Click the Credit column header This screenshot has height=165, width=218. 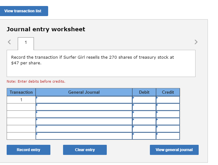168,92
